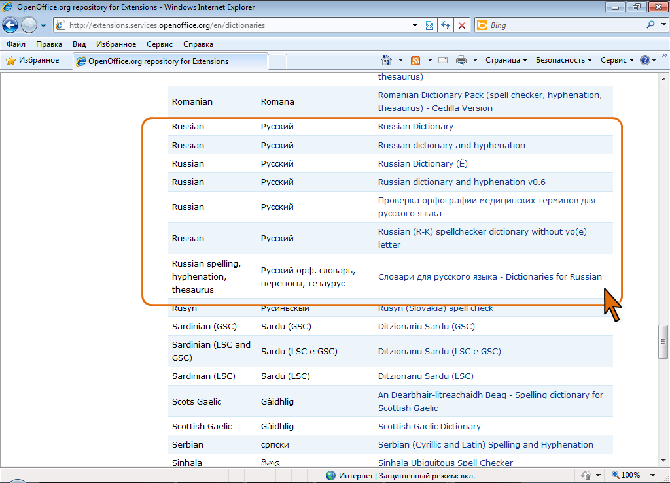Select the OpenOffice.org repository tab
The width and height of the screenshot is (670, 483).
[158, 61]
